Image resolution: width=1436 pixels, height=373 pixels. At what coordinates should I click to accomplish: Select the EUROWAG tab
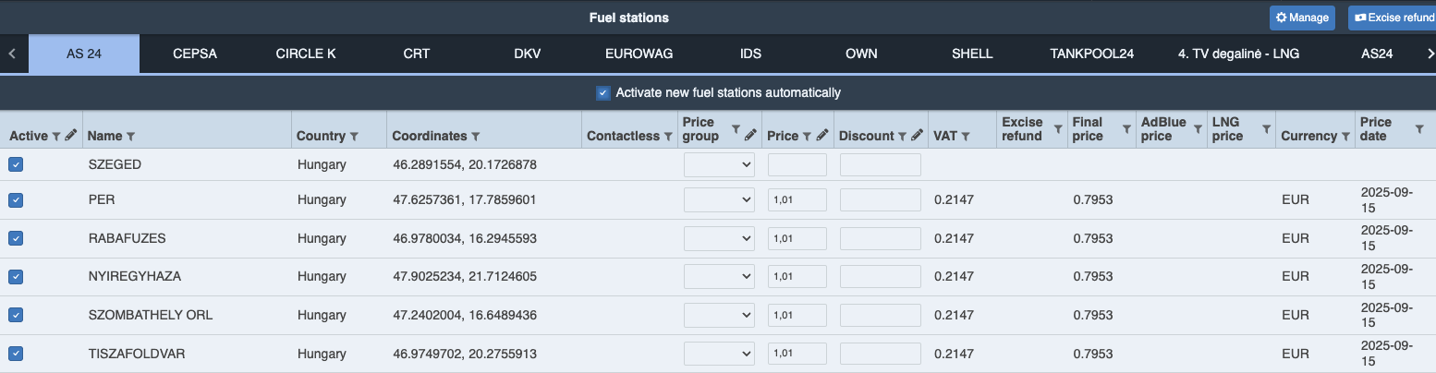point(639,54)
